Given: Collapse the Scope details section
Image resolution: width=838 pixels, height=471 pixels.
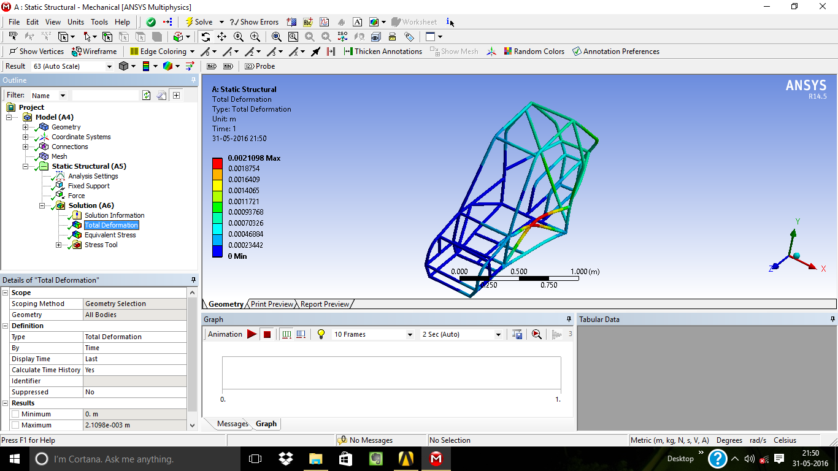Looking at the screenshot, I should (6, 293).
